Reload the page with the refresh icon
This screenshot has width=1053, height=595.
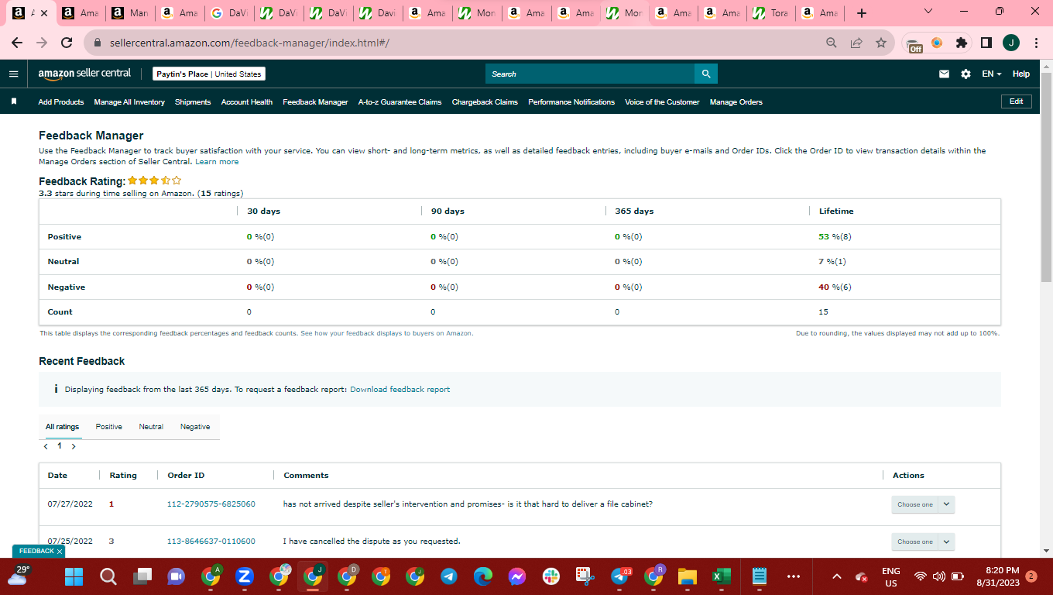pyautogui.click(x=67, y=43)
